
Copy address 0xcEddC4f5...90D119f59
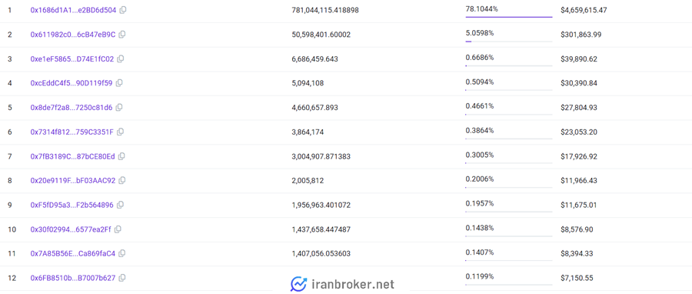(119, 83)
